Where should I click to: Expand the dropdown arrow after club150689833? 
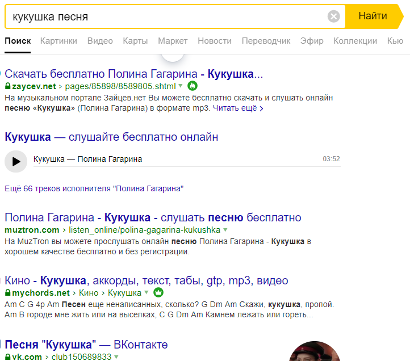[116, 356]
